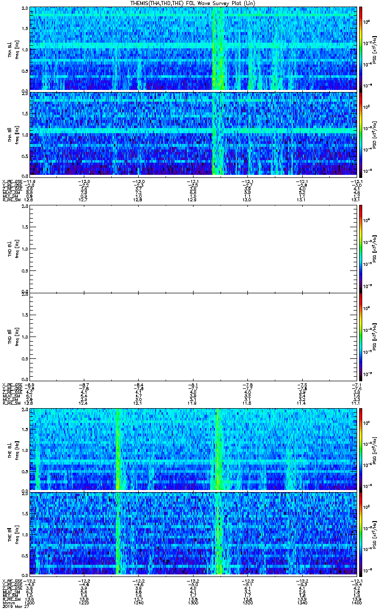Click the 0.5 tick of THE B∥ frequency axis

click(24, 555)
